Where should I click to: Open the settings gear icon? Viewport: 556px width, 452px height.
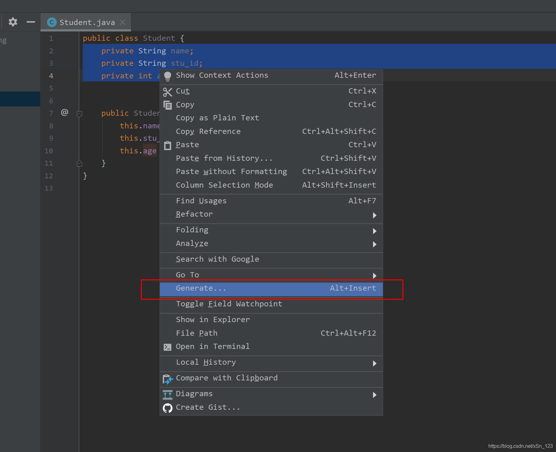(13, 22)
